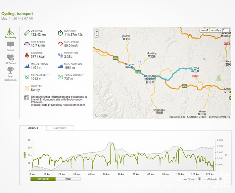Switch the map to satellite view
Viewport: 235px width, 193px height.
216,31
